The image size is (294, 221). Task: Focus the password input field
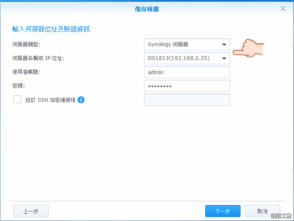click(x=187, y=86)
